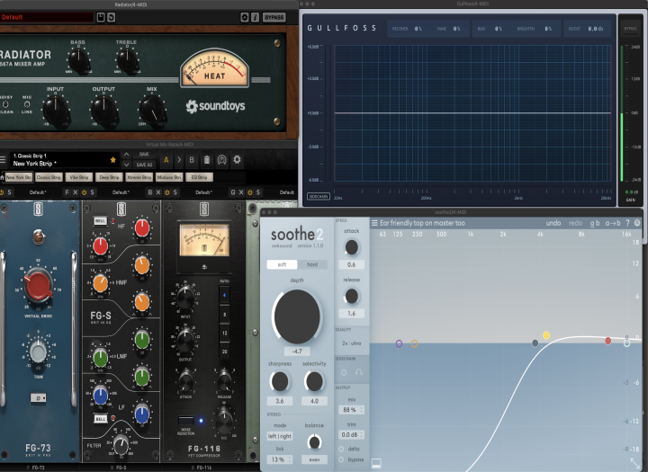Select the B setting in Virtual Mix Rack
The width and height of the screenshot is (648, 472).
pyautogui.click(x=192, y=160)
